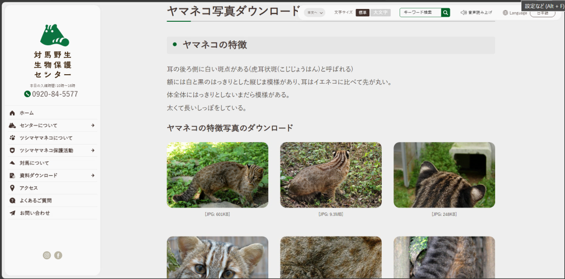Screen dimensions: 565x279
Task: Open the Facebook icon link
Action: [x=58, y=255]
